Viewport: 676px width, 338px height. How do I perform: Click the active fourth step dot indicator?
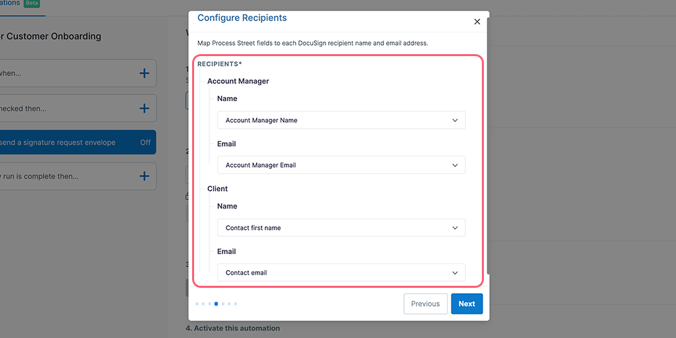click(x=216, y=304)
